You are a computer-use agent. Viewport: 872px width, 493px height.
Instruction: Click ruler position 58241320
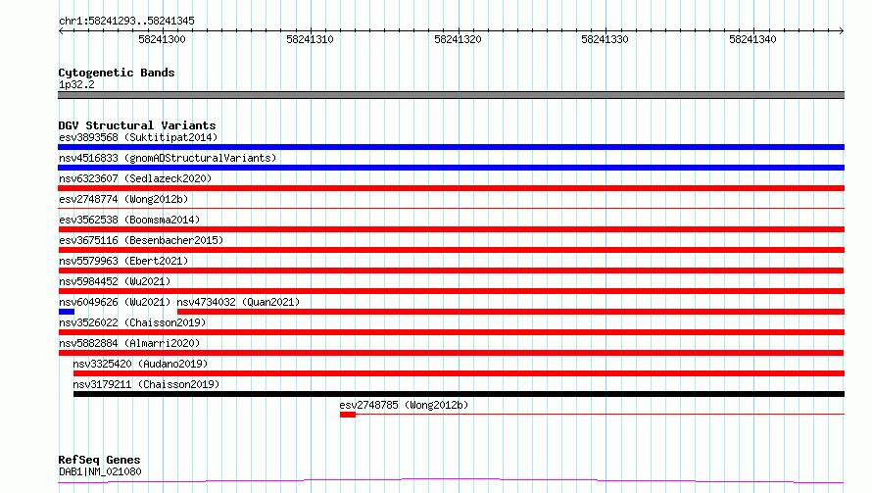(458, 39)
